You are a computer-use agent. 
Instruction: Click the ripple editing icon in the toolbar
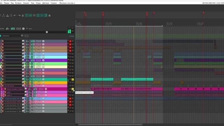point(34,15)
